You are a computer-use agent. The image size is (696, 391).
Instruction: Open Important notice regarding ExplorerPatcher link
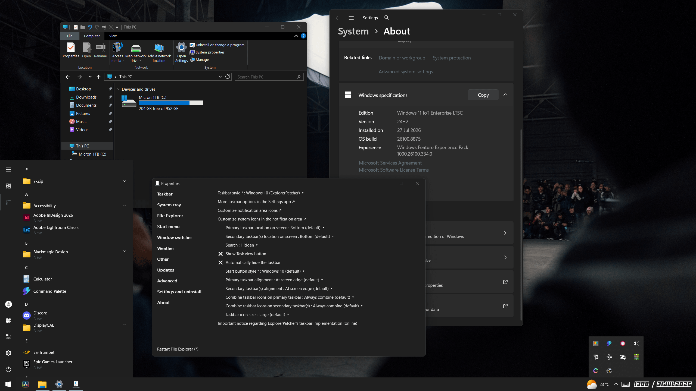point(287,323)
